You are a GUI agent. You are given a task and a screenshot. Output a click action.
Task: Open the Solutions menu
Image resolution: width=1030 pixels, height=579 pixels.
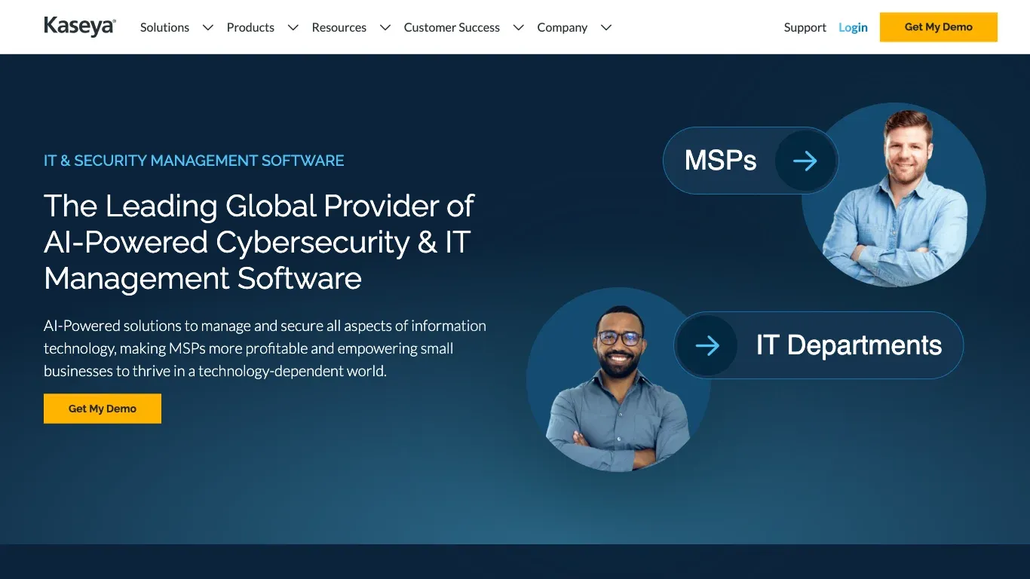pos(164,27)
